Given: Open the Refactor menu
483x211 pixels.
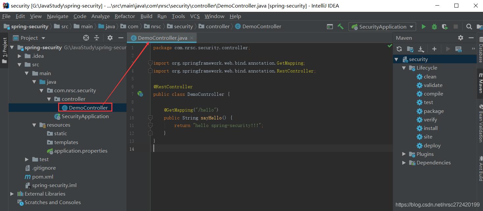Looking at the screenshot, I should tap(125, 16).
